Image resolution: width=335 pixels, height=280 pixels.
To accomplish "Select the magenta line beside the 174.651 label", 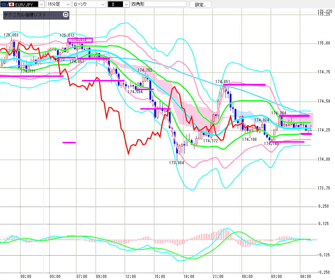I will 247,85.
